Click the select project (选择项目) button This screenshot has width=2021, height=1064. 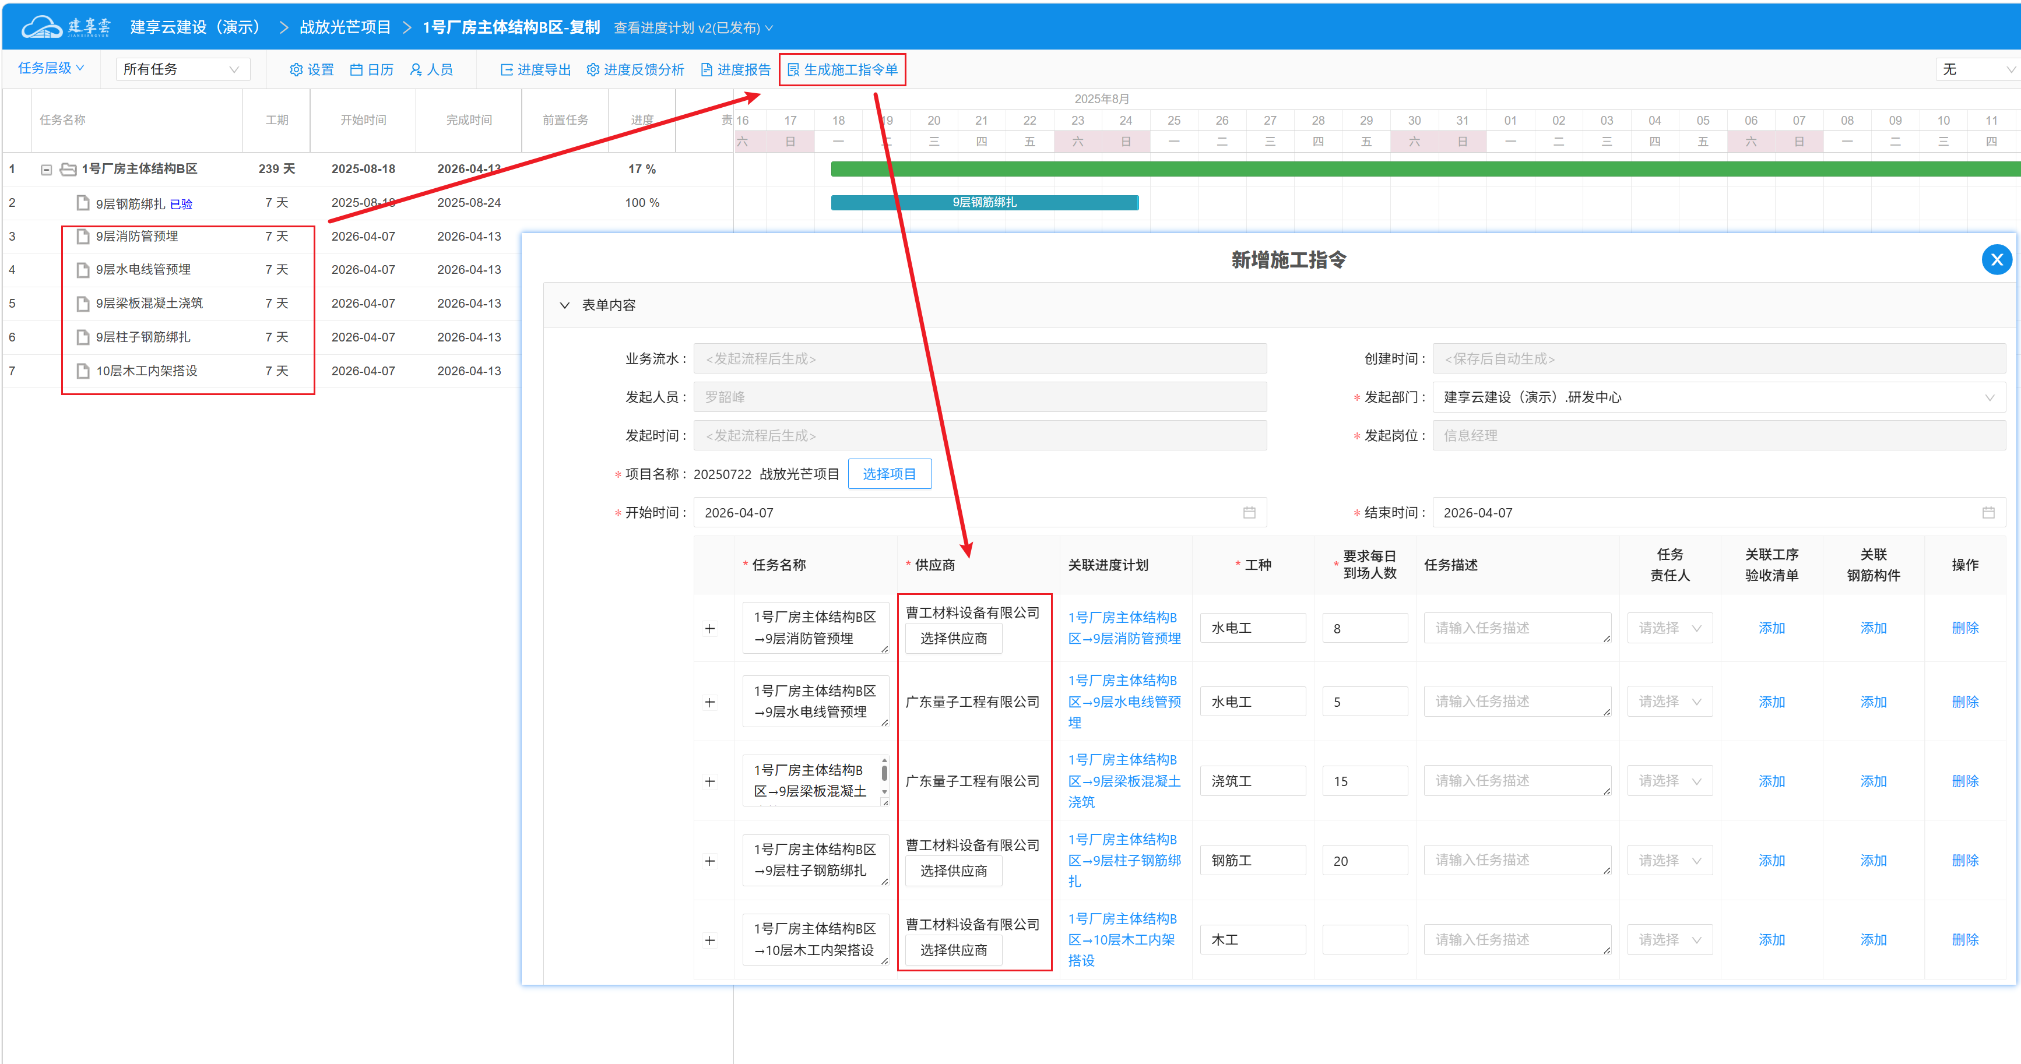(x=889, y=474)
